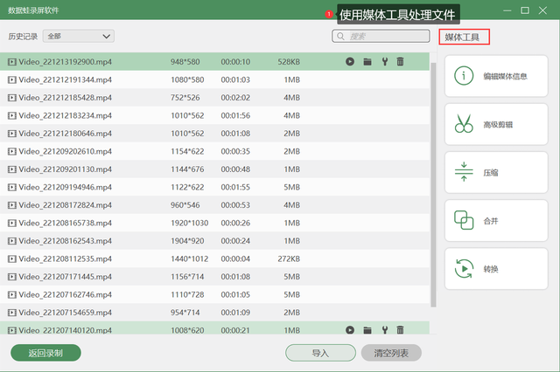
Task: Click size 528KB cell
Action: coord(289,62)
